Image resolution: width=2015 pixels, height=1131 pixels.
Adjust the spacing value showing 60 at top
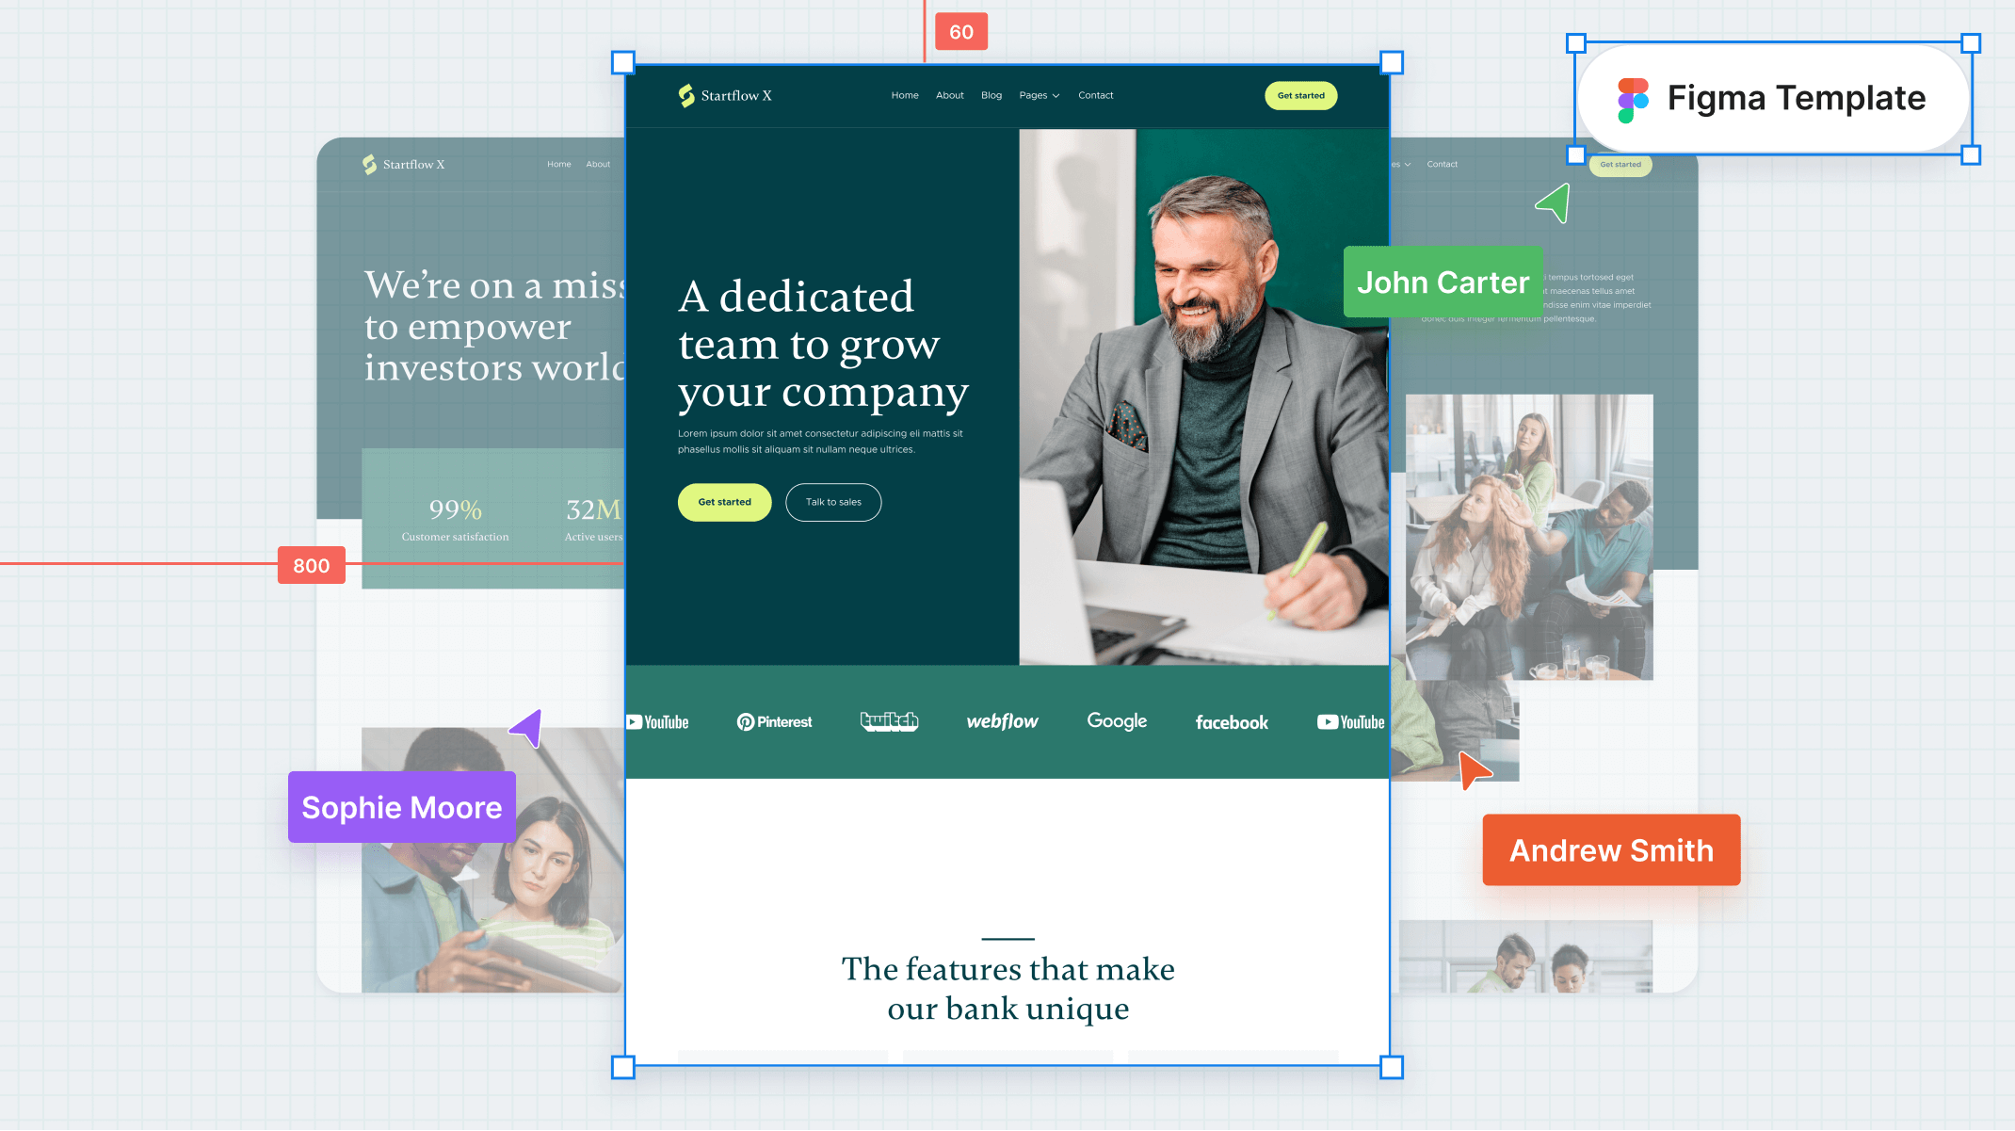961,30
